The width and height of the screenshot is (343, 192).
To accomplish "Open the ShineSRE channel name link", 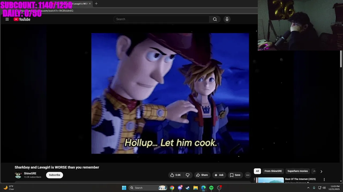I will pyautogui.click(x=30, y=173).
